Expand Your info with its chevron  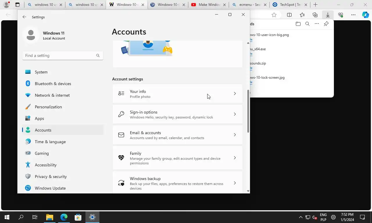coord(235,93)
